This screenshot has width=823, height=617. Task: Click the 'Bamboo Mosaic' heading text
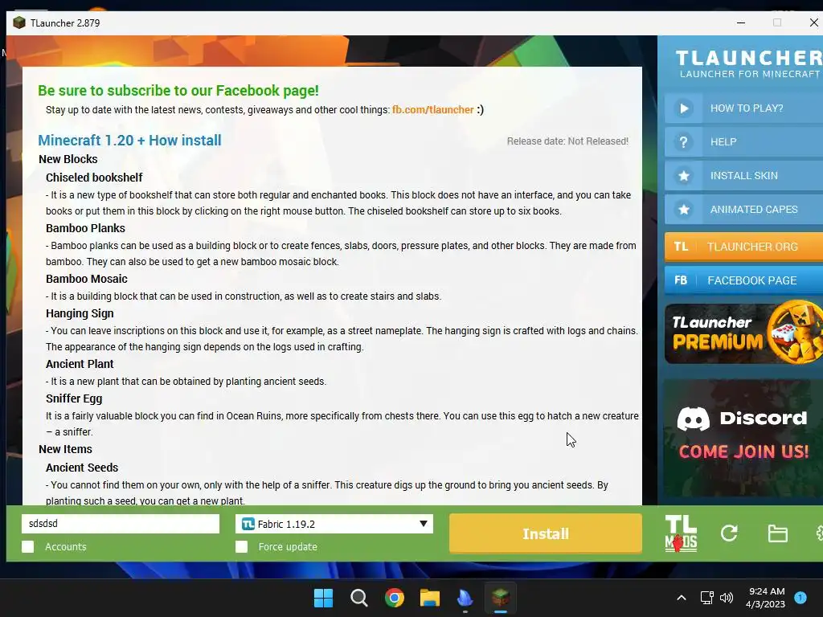click(x=87, y=279)
